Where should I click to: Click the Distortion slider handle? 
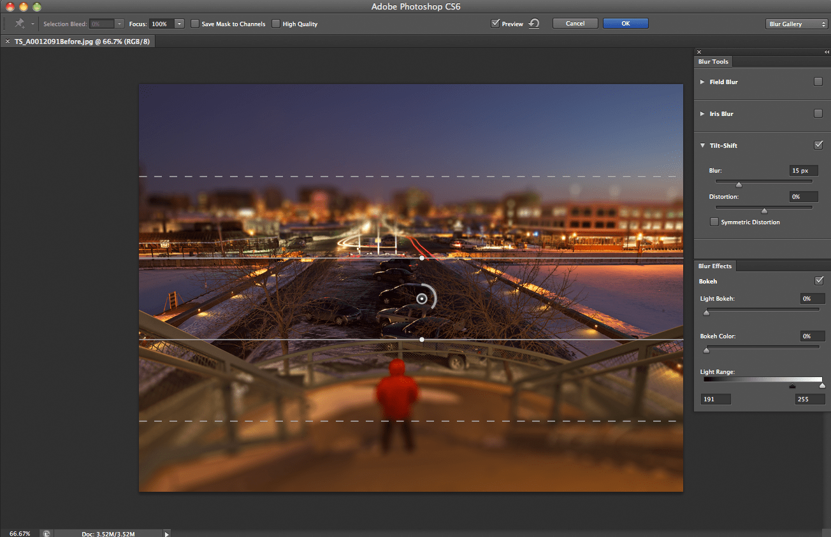pos(764,211)
